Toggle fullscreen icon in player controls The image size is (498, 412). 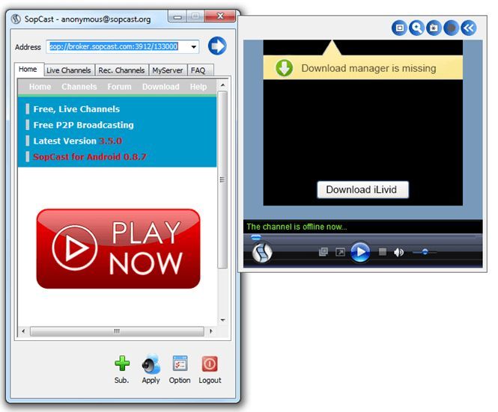coord(340,252)
